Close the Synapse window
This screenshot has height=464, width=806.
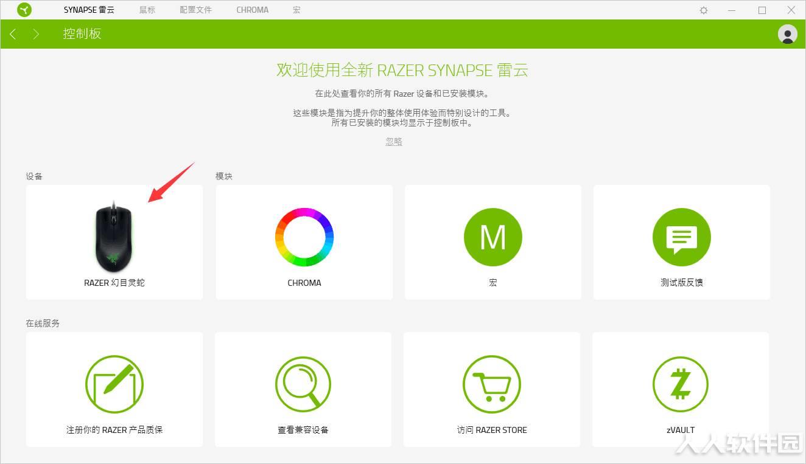point(791,10)
